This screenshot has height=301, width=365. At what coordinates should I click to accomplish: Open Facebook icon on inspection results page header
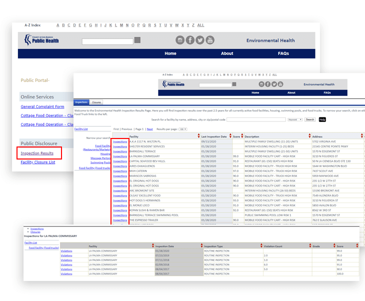(267, 84)
